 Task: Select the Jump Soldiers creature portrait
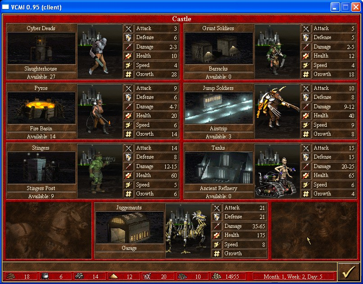(x=277, y=111)
